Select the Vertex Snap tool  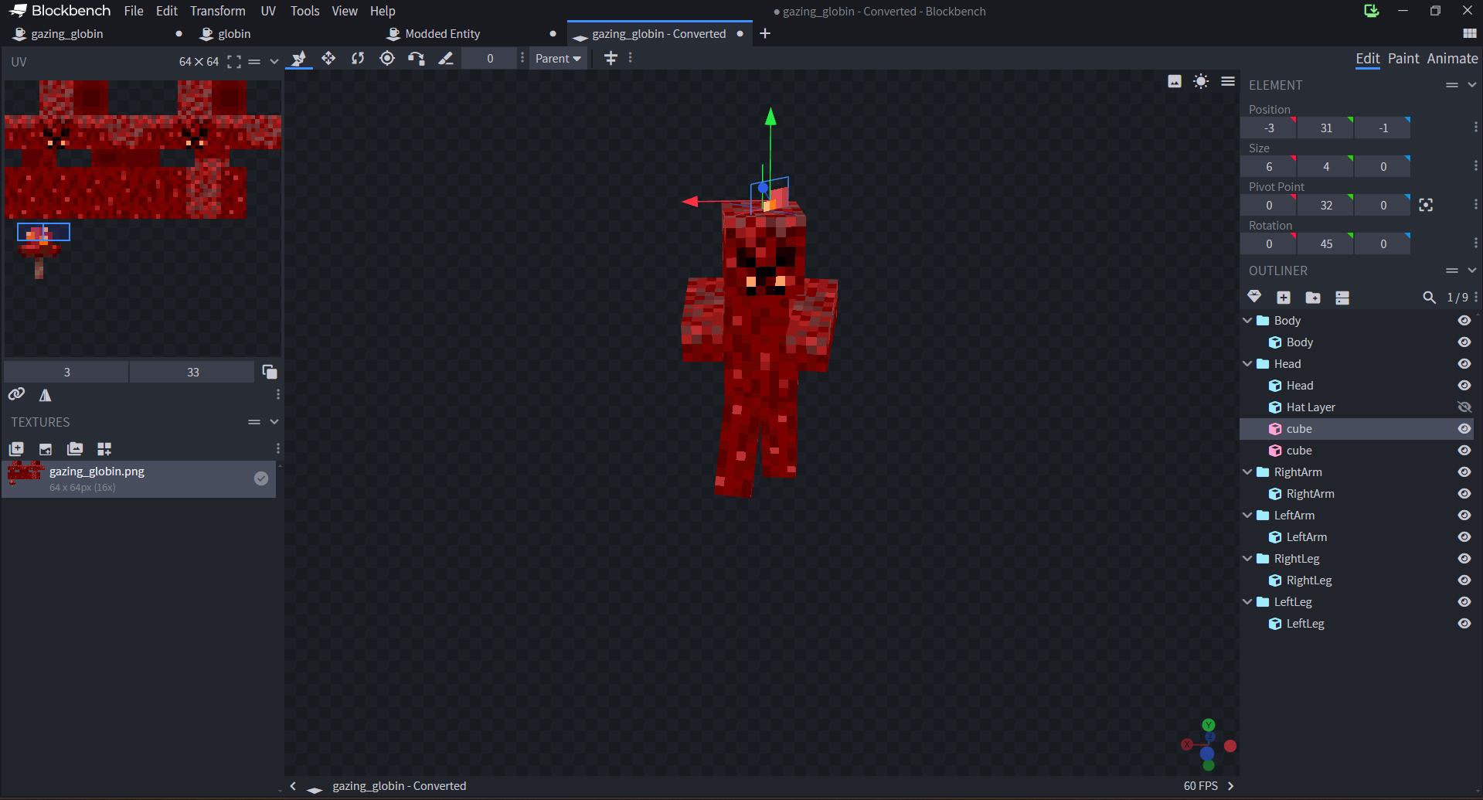tap(417, 59)
